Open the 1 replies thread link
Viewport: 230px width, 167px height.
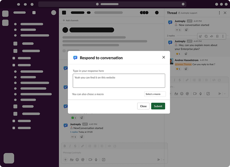point(74,132)
